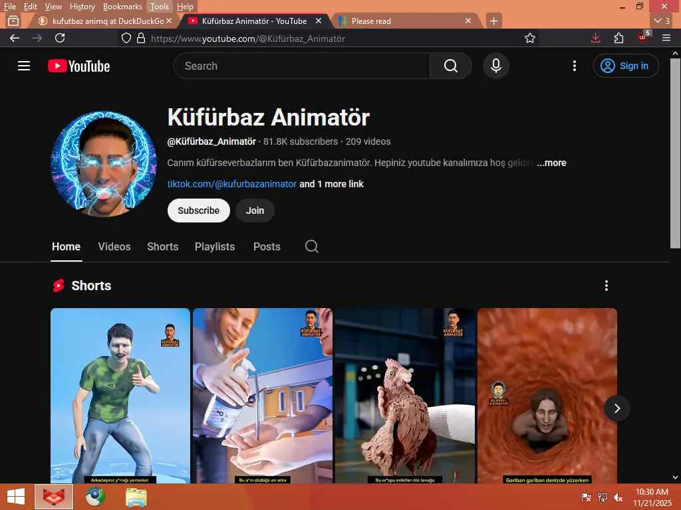
Task: Go back to the previous page
Action: pos(15,38)
